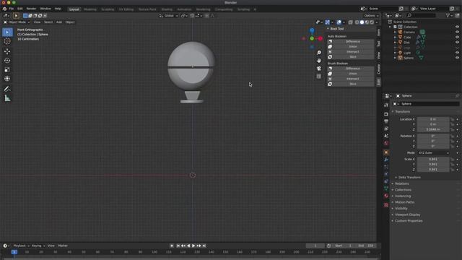The height and width of the screenshot is (260, 462).
Task: Open the viewport Add menu
Action: 59,22
